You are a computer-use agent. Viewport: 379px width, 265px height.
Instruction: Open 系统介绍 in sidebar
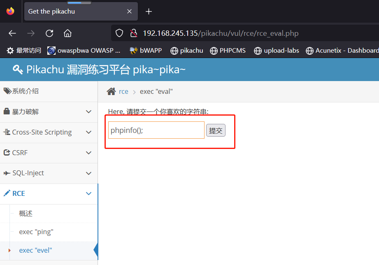coord(49,91)
